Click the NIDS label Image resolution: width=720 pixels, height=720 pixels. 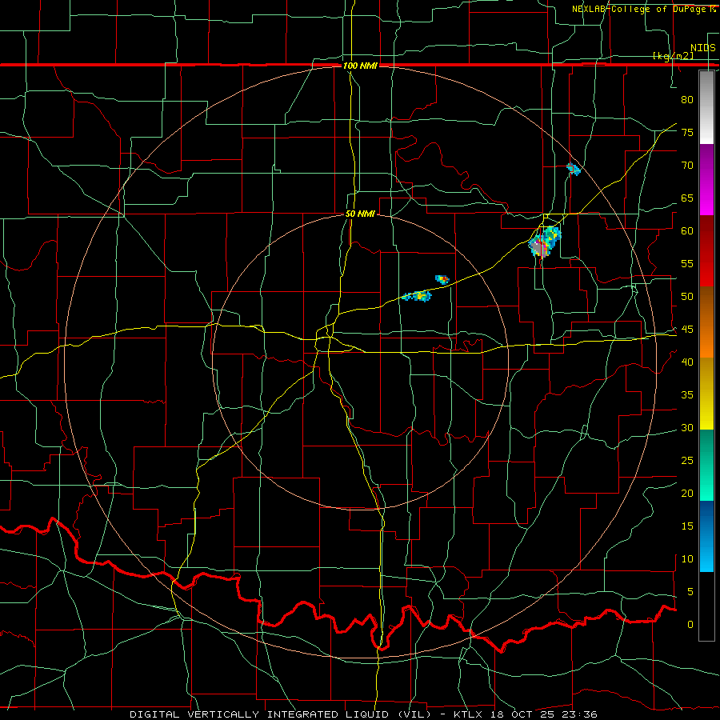click(x=702, y=48)
